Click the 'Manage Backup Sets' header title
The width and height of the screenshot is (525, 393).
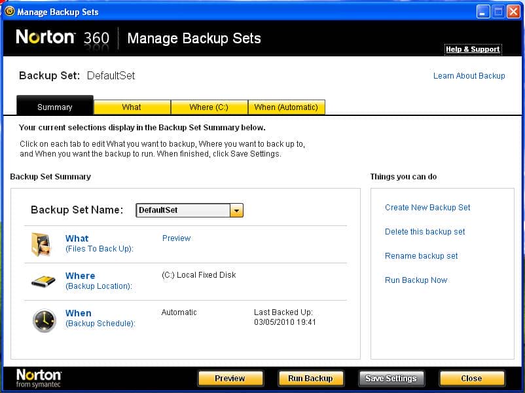[x=194, y=38]
